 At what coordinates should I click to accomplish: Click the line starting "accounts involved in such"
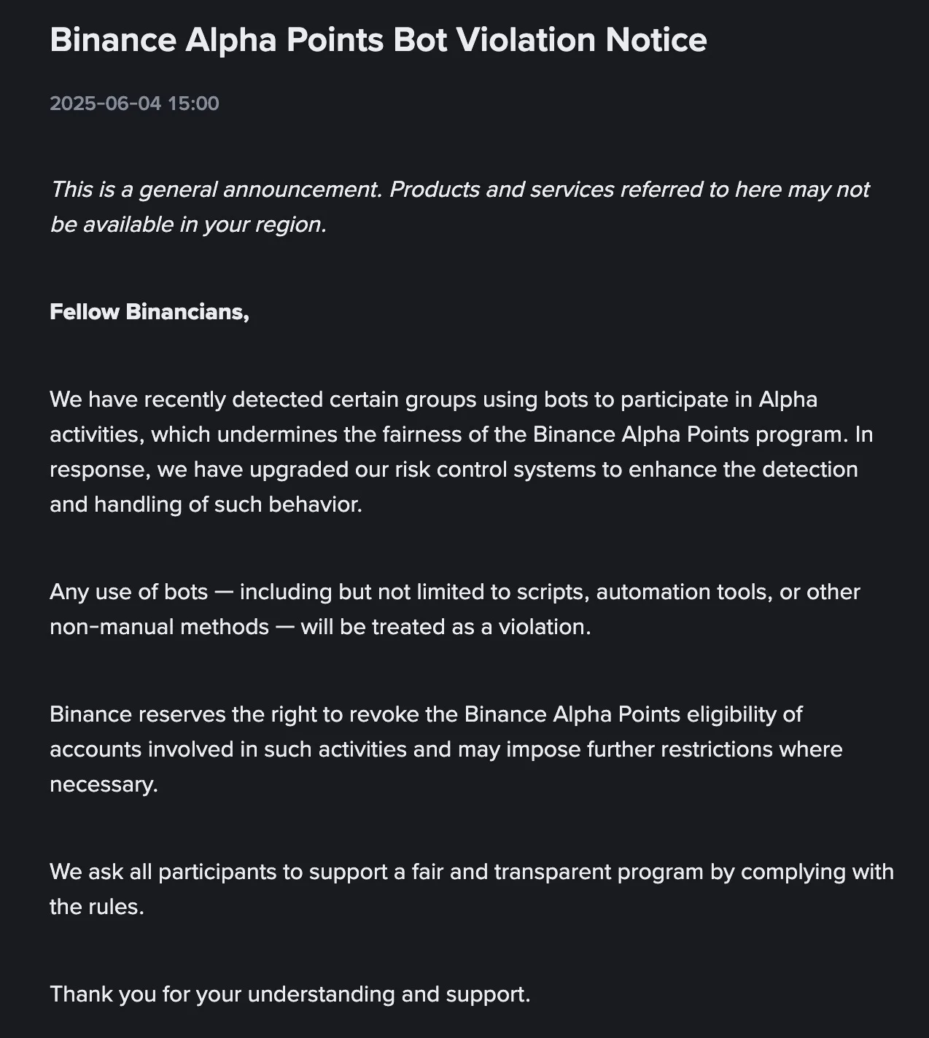pyautogui.click(x=446, y=749)
